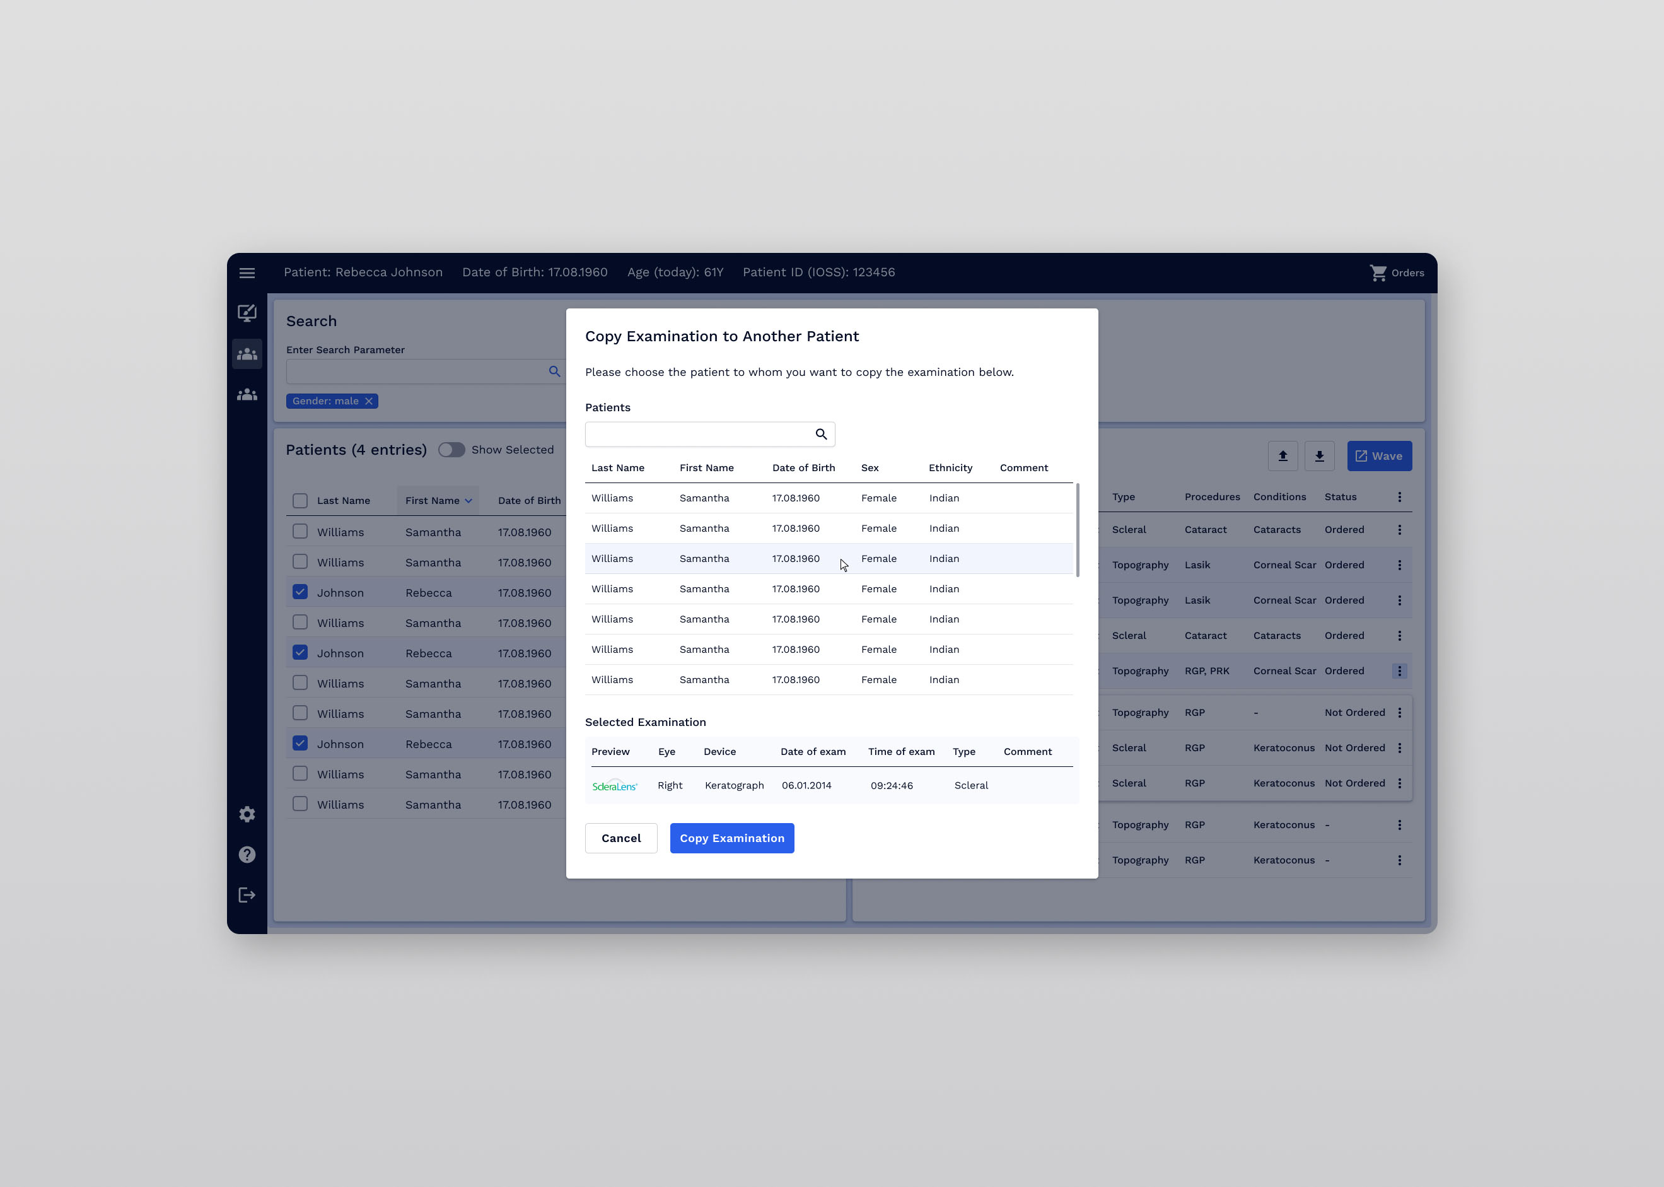Viewport: 1664px width, 1187px height.
Task: Click the magnifier in the dialog's Patients search
Action: [x=822, y=434]
